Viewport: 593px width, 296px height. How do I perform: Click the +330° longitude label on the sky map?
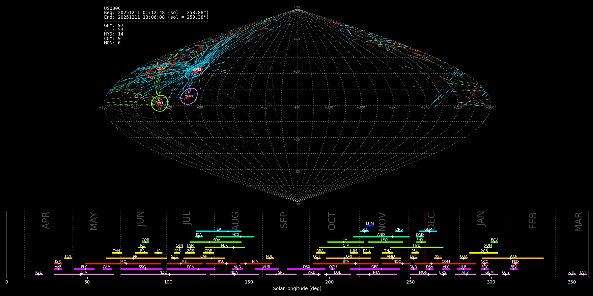[x=329, y=108]
